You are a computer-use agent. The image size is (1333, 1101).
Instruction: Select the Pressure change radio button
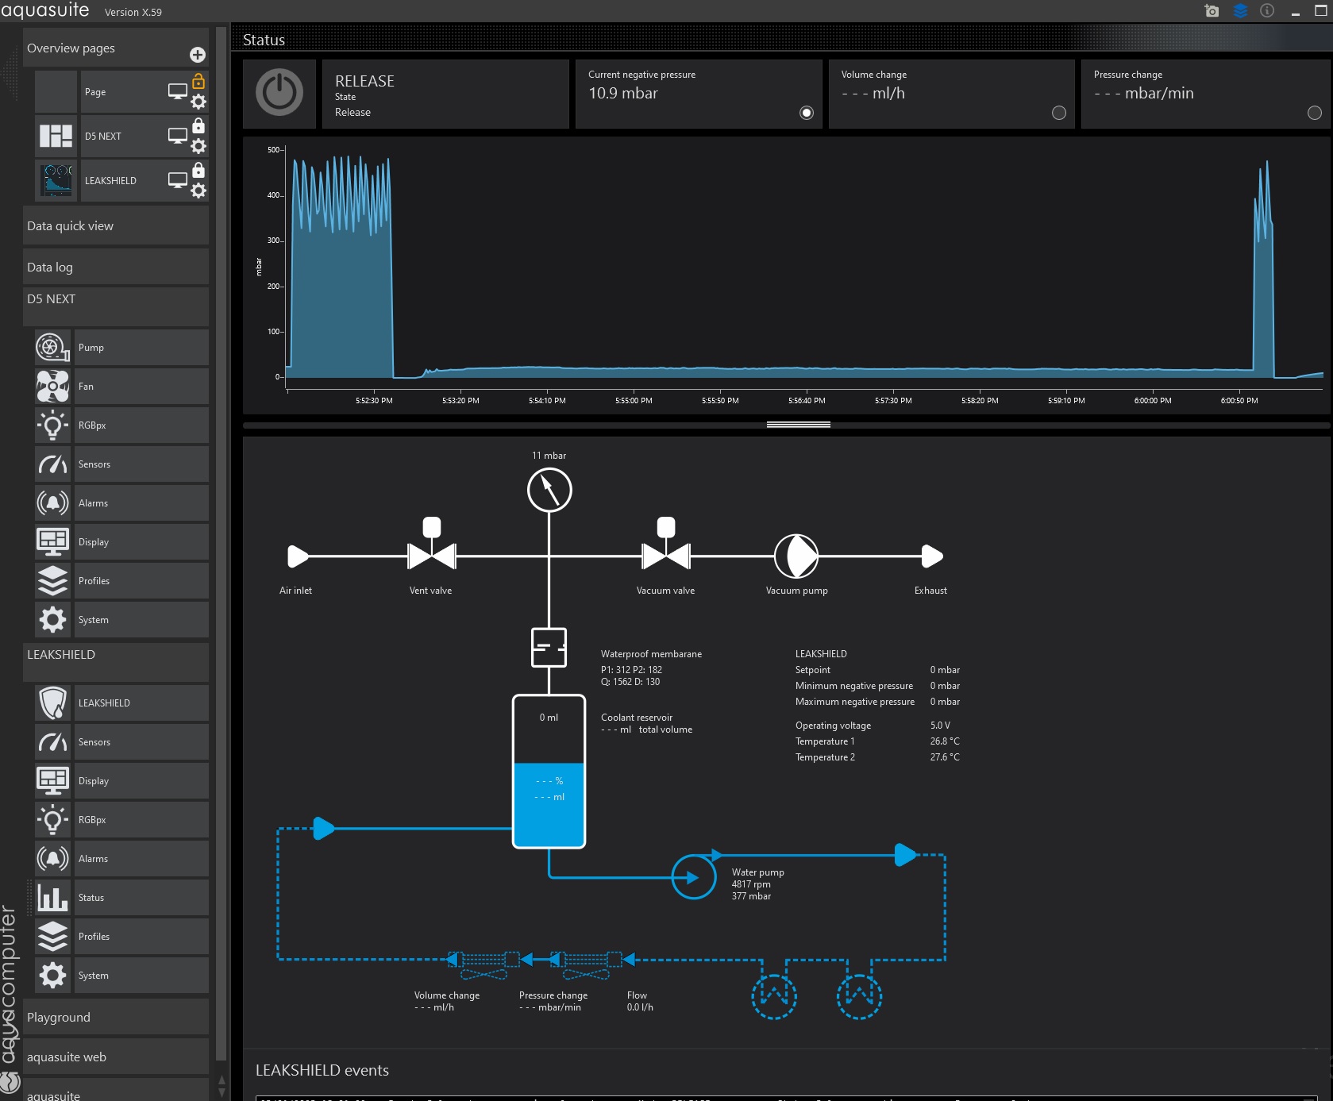1314,113
